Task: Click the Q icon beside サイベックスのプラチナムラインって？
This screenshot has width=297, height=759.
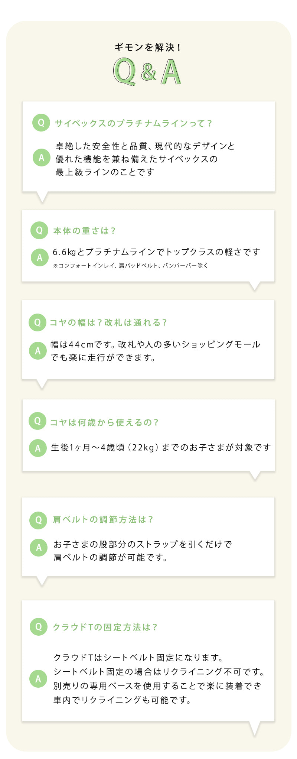Action: pos(41,123)
